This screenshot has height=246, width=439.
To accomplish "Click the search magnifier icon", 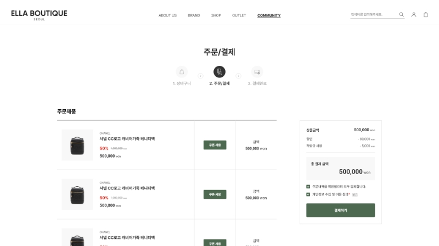I will [x=401, y=15].
